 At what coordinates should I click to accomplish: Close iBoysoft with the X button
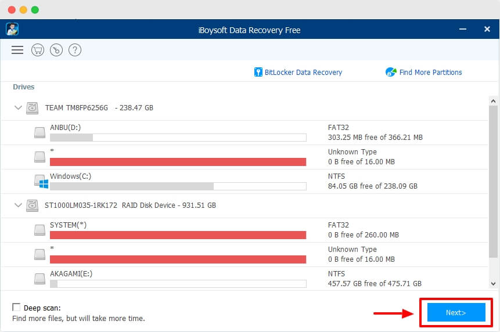click(487, 29)
